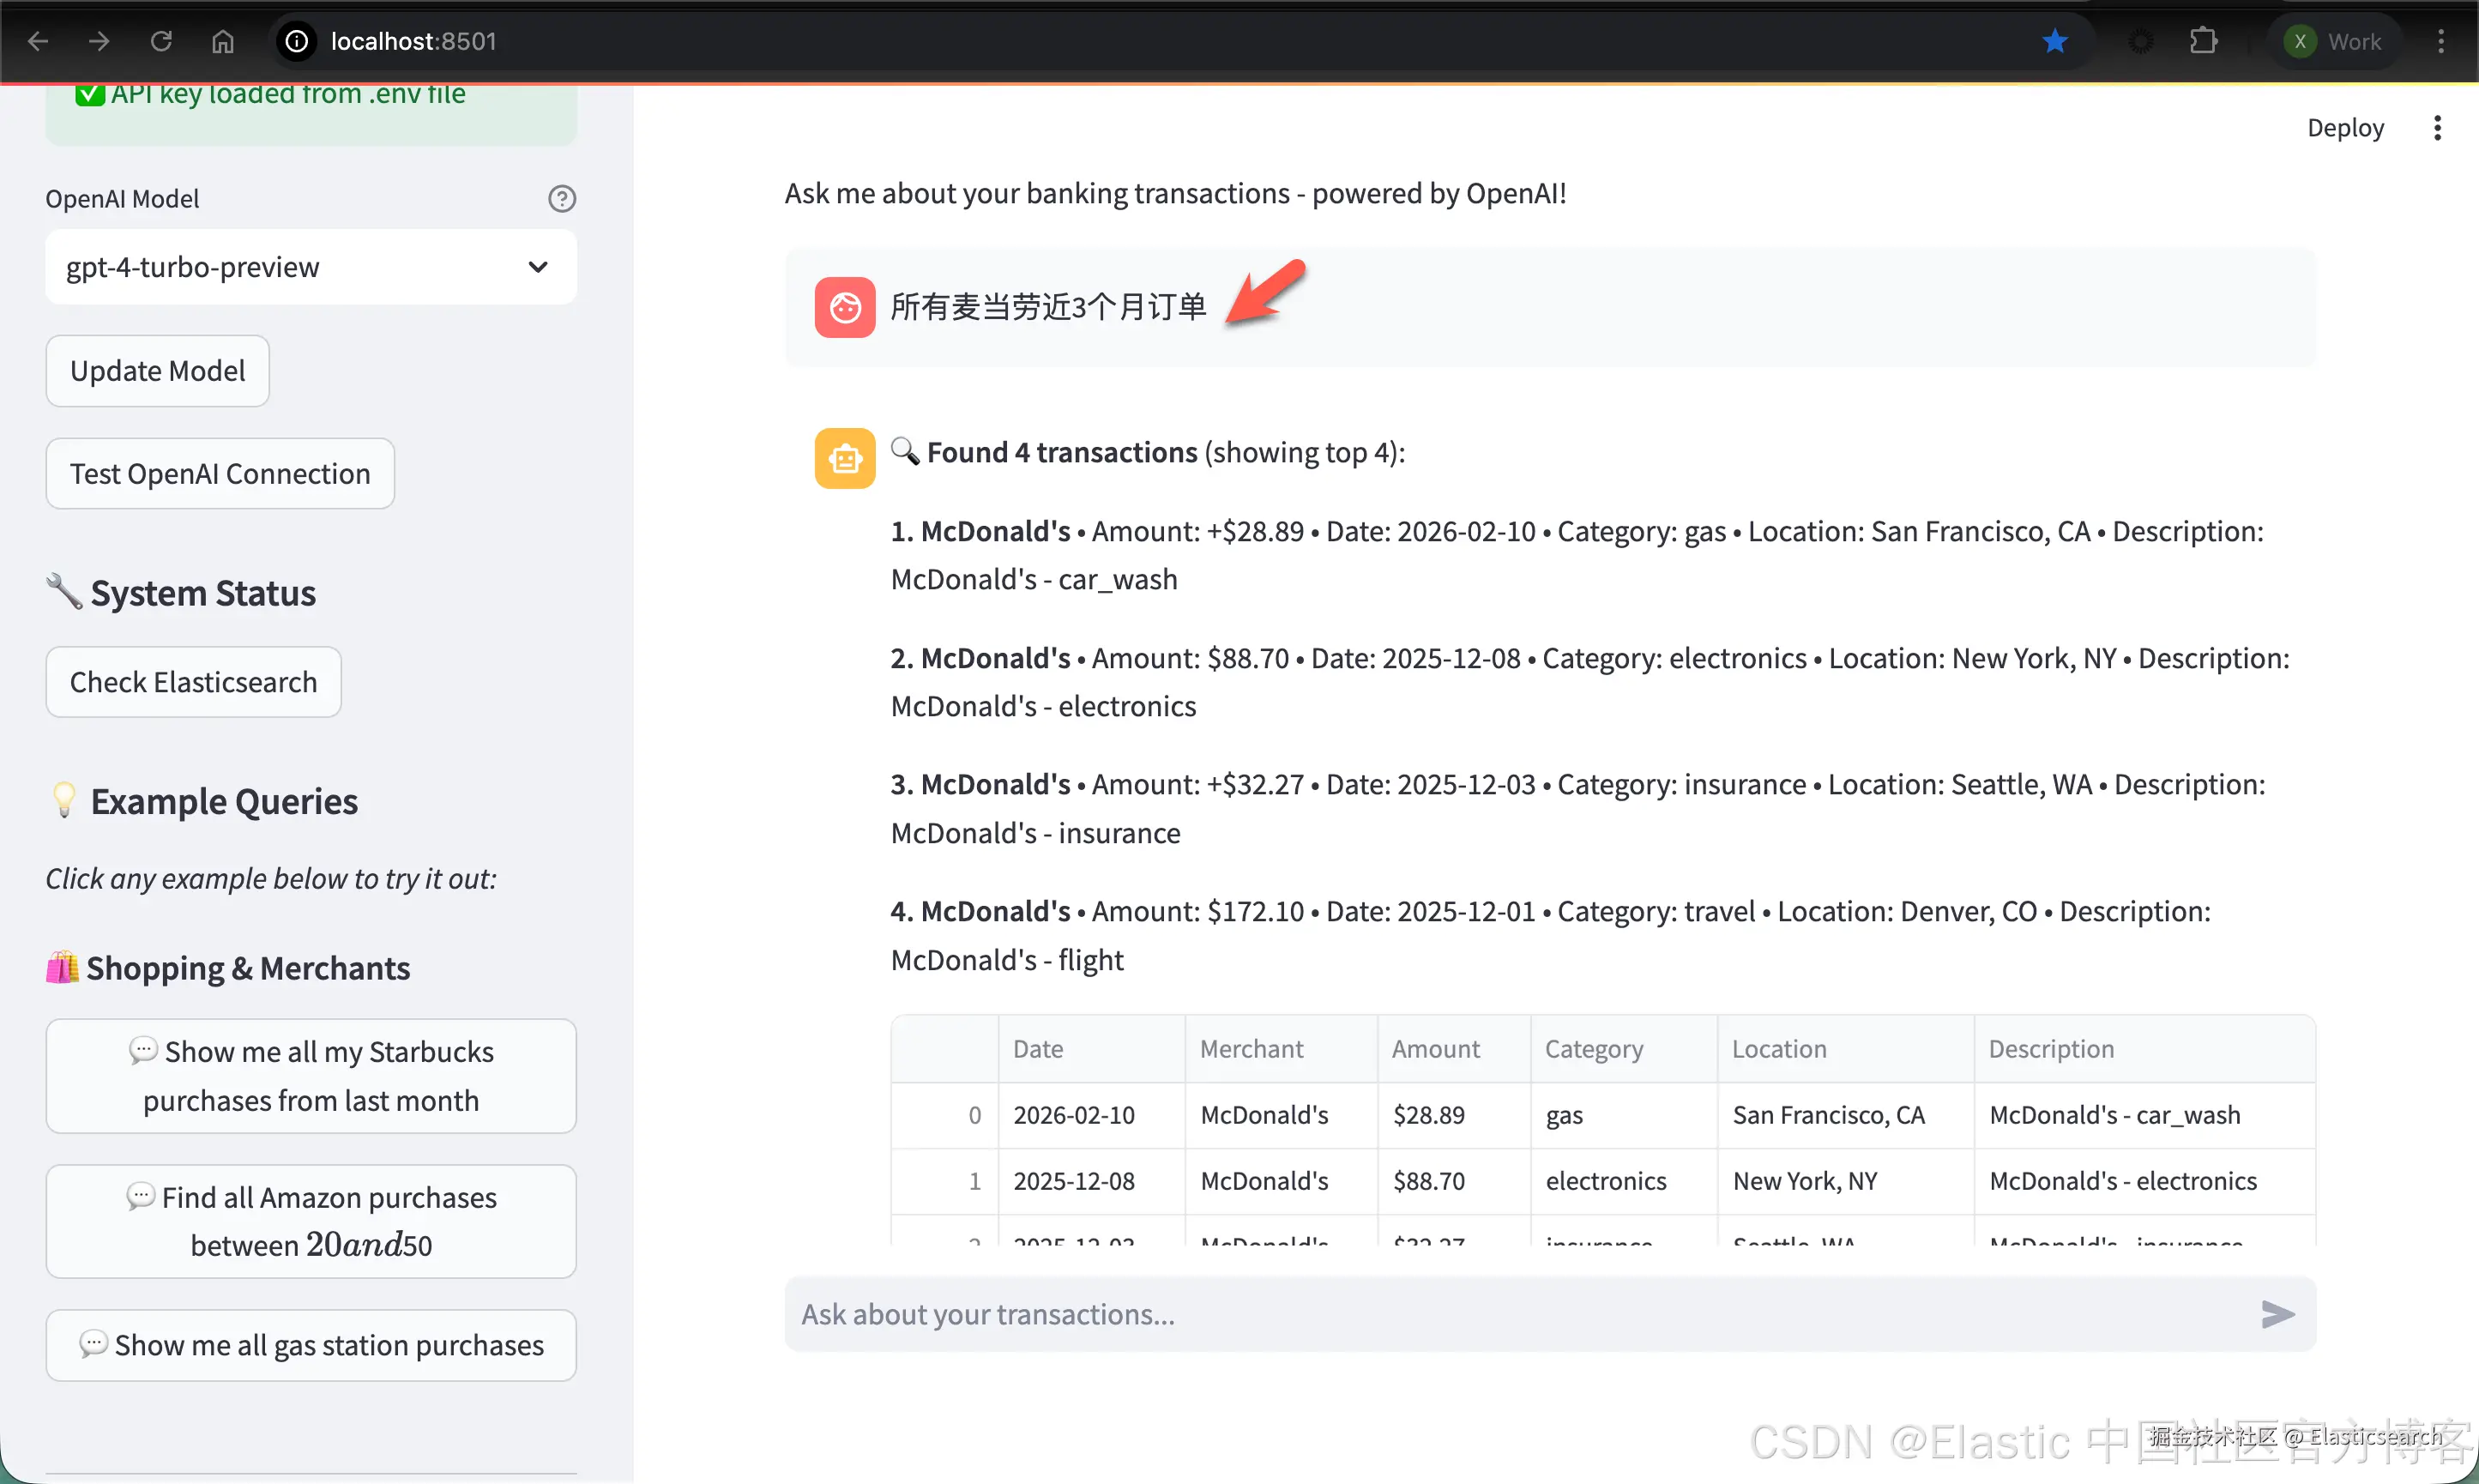Click the Update Model button
The width and height of the screenshot is (2479, 1484).
158,371
